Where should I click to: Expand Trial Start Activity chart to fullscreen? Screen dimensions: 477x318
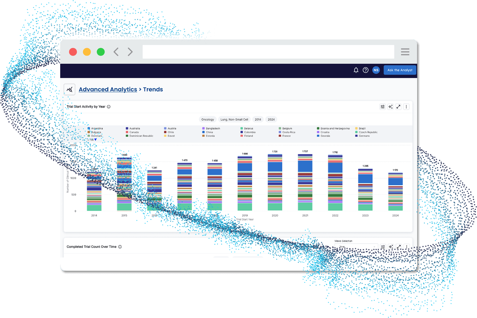coord(398,107)
